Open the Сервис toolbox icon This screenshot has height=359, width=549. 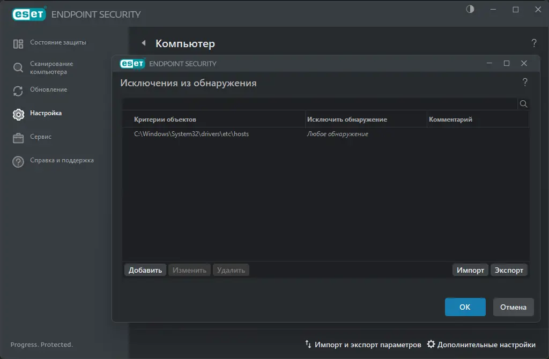point(17,137)
